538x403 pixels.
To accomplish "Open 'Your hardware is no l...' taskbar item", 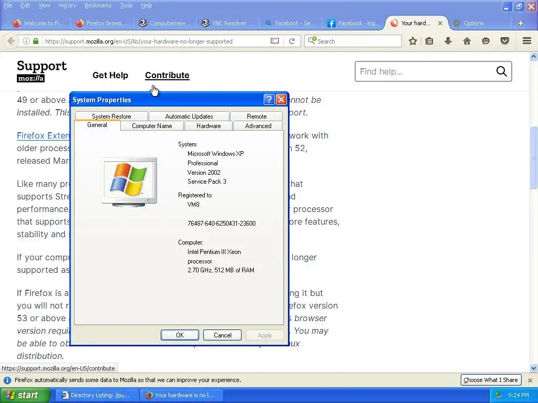I will coord(182,395).
